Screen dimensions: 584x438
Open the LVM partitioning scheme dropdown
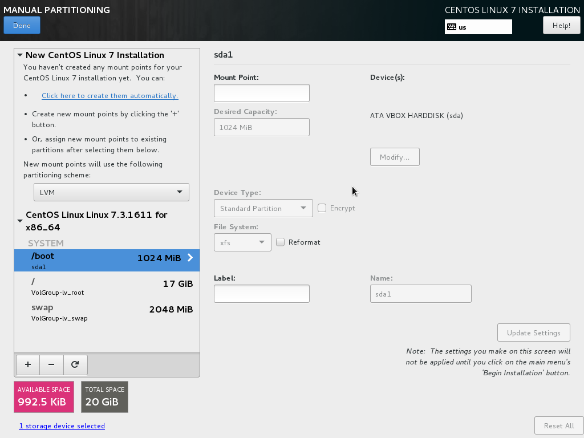(x=111, y=192)
